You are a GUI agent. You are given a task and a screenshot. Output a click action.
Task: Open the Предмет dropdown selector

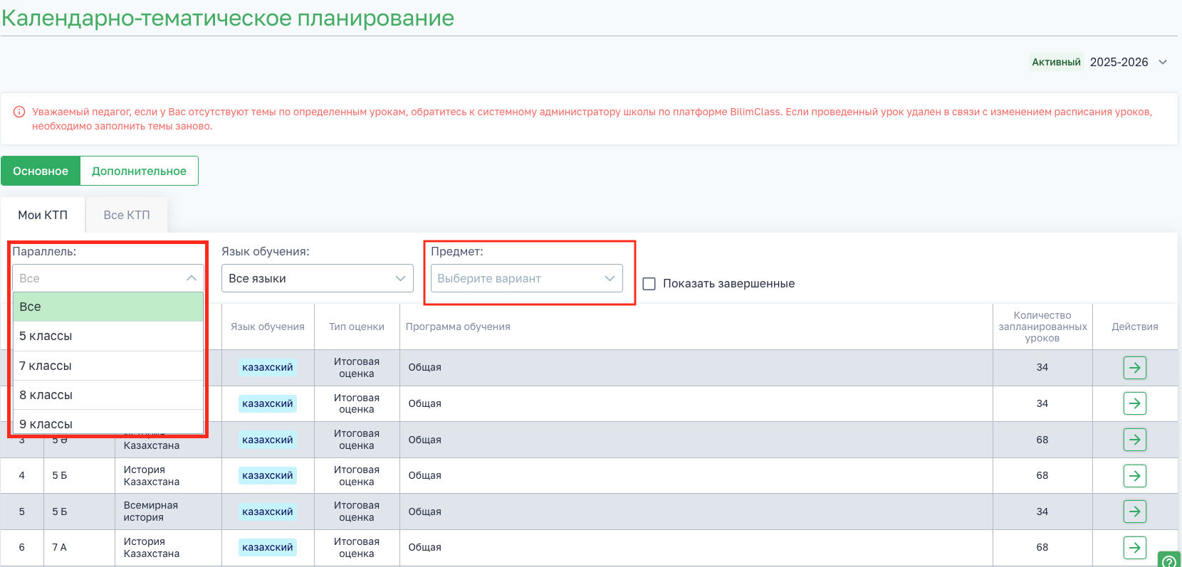[x=526, y=278]
